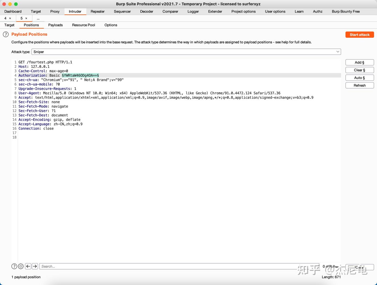This screenshot has width=377, height=285.
Task: Switch to the Dashboard tab
Action: [x=13, y=12]
